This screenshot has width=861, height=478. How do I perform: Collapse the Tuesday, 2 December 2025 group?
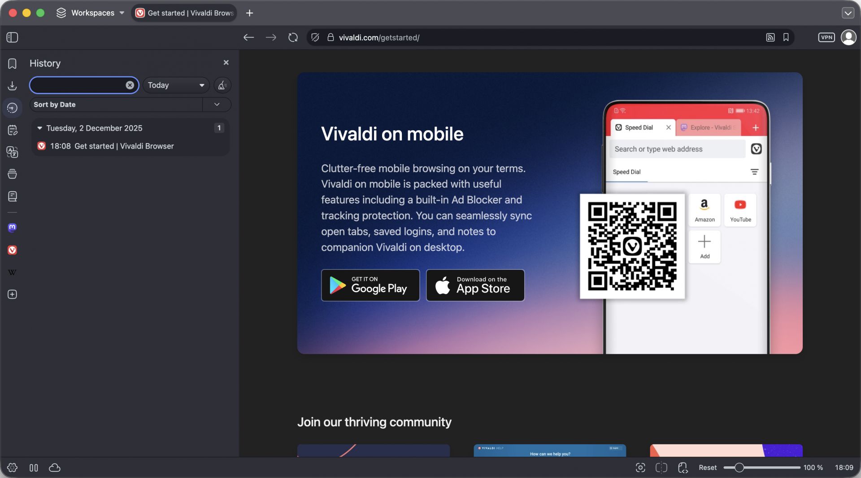click(x=39, y=128)
